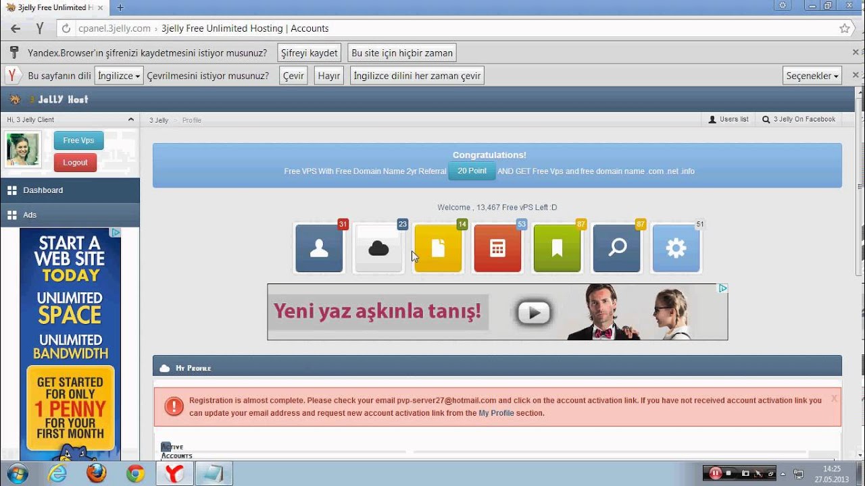
Task: Dismiss the password save bar
Action: (x=856, y=52)
